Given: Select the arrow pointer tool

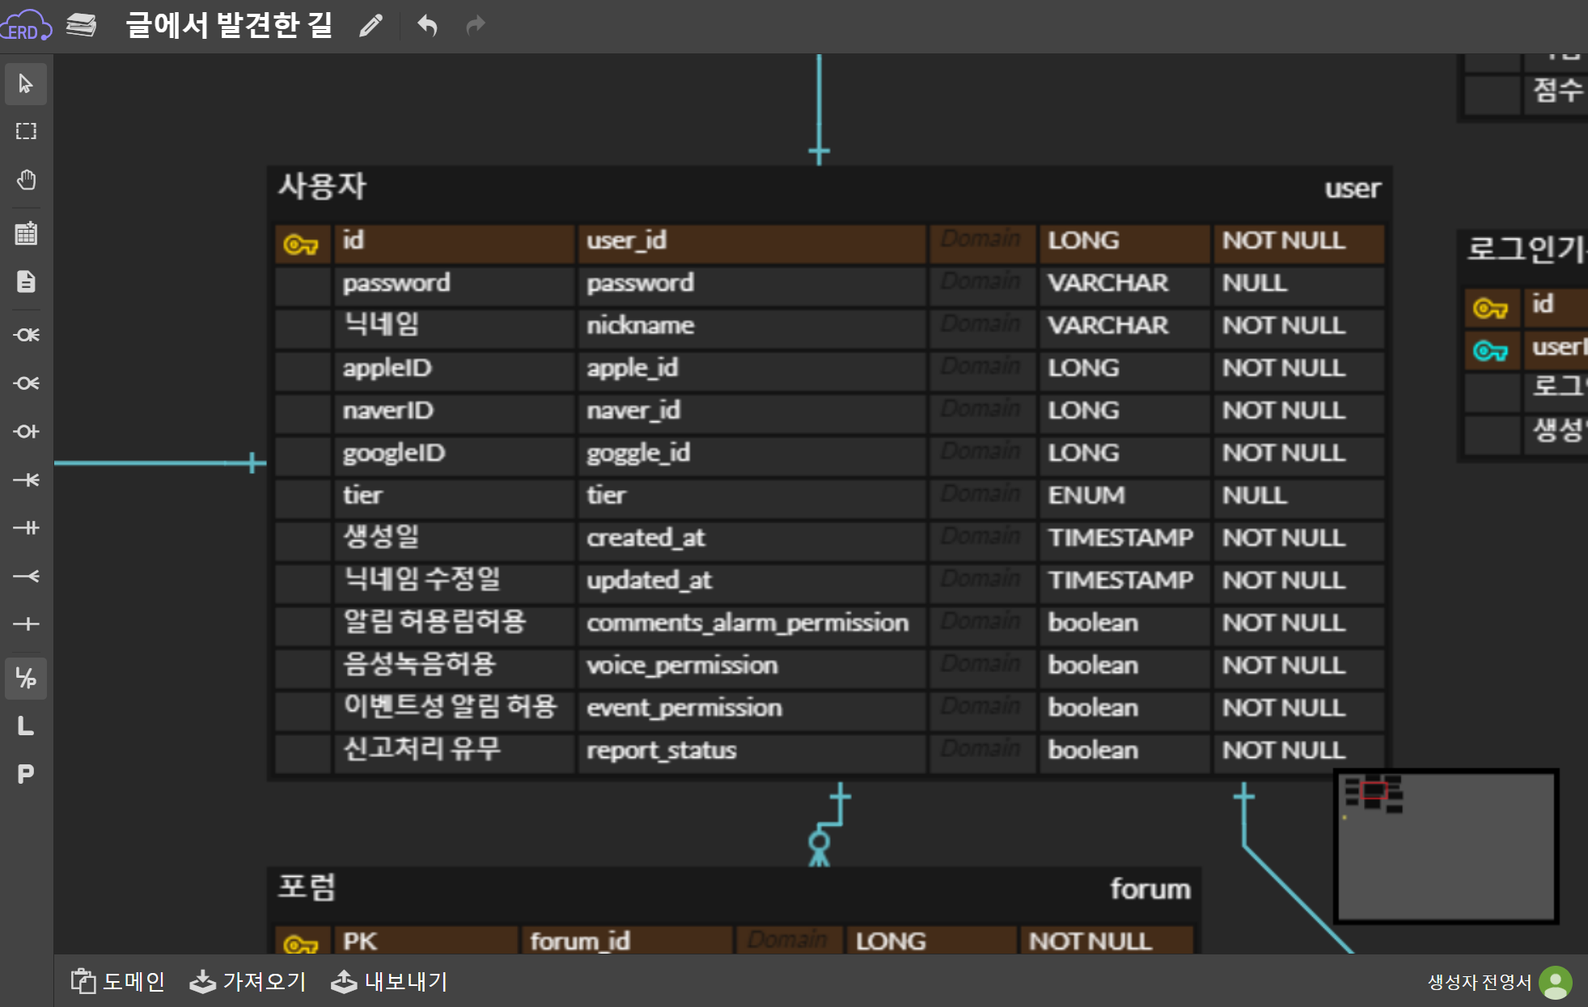Looking at the screenshot, I should click(x=26, y=84).
